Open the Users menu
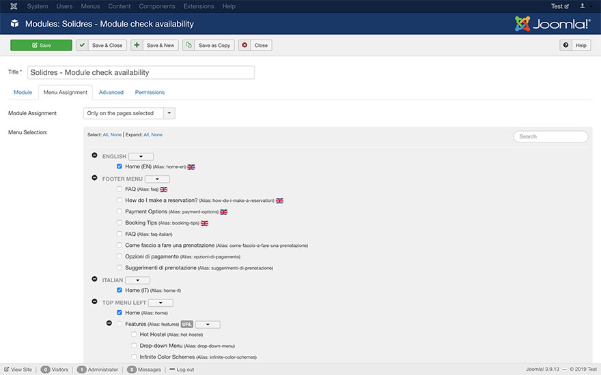This screenshot has width=601, height=375. click(x=64, y=6)
